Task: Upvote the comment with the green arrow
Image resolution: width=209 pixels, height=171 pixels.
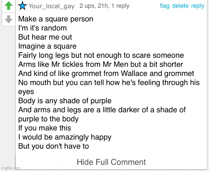Action: 9,5
